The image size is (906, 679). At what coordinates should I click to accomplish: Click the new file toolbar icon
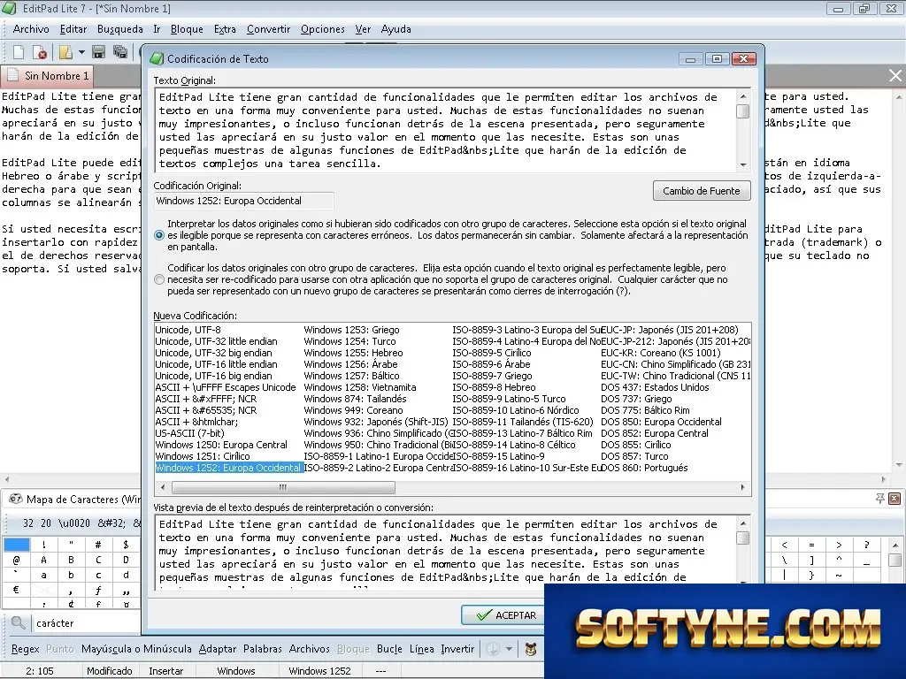point(19,52)
